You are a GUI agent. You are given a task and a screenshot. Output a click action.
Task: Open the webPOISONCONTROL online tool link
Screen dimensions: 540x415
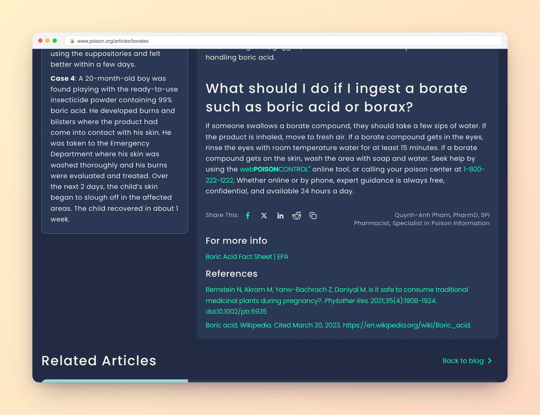click(274, 169)
